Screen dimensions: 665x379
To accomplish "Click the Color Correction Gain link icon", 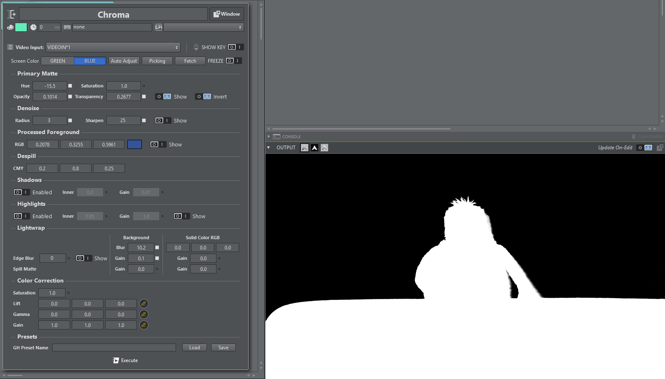I will pos(143,325).
